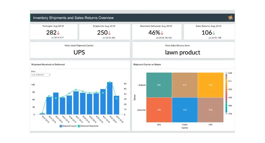Click the 'lawn product' most returns text
Image resolution: width=265 pixels, height=143 pixels.
click(183, 52)
